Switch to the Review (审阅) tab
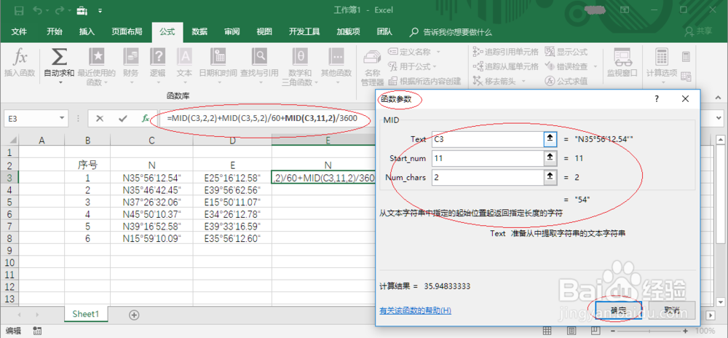The image size is (728, 338). click(x=232, y=31)
